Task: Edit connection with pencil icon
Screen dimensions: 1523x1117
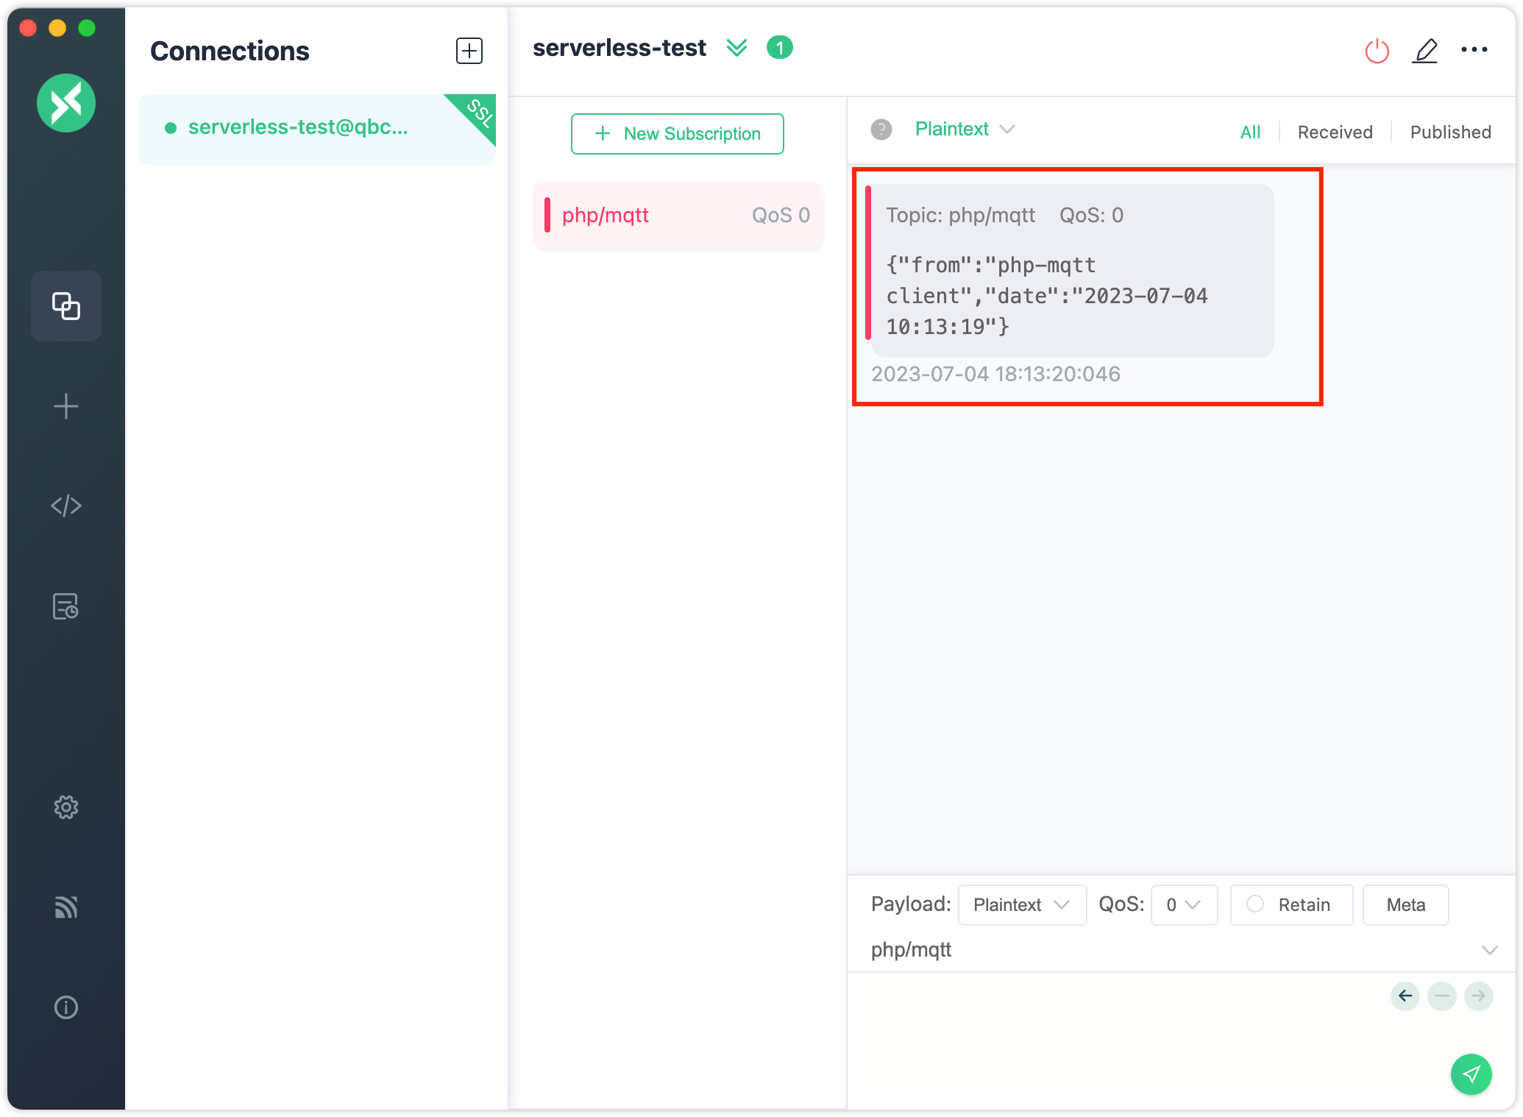Action: pyautogui.click(x=1425, y=51)
